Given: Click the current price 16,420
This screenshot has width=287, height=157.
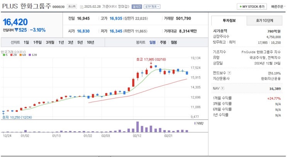Looking at the screenshot, I should click(15, 22).
